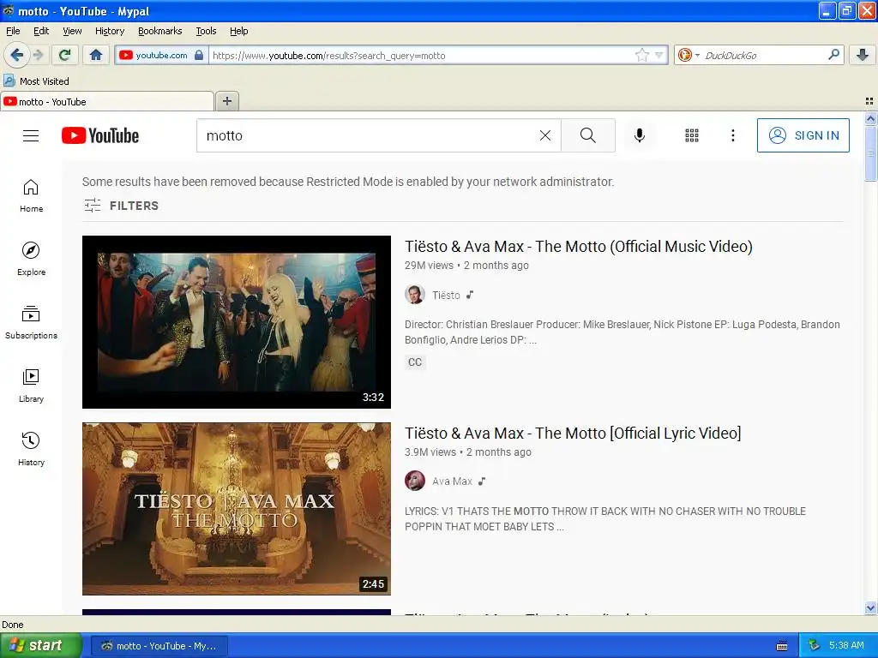Click the DuckDuckGo search field
Image resolution: width=878 pixels, height=658 pixels.
[x=761, y=56]
